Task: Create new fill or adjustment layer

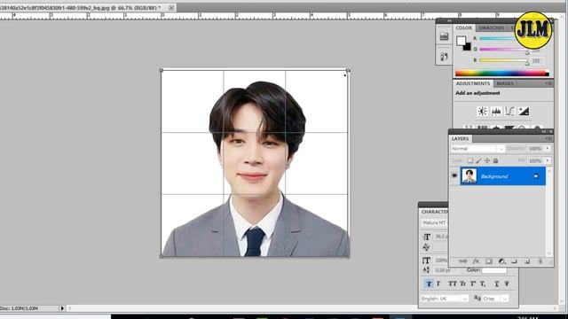Action: point(501,261)
